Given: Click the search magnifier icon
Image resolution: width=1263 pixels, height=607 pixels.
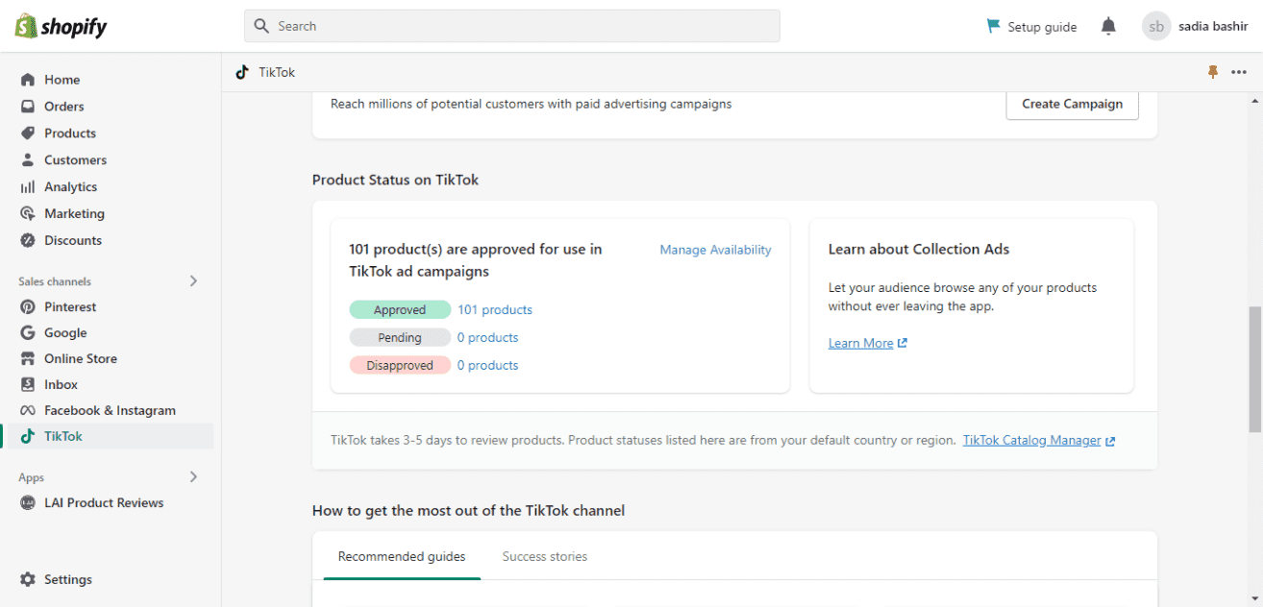Looking at the screenshot, I should [x=261, y=26].
